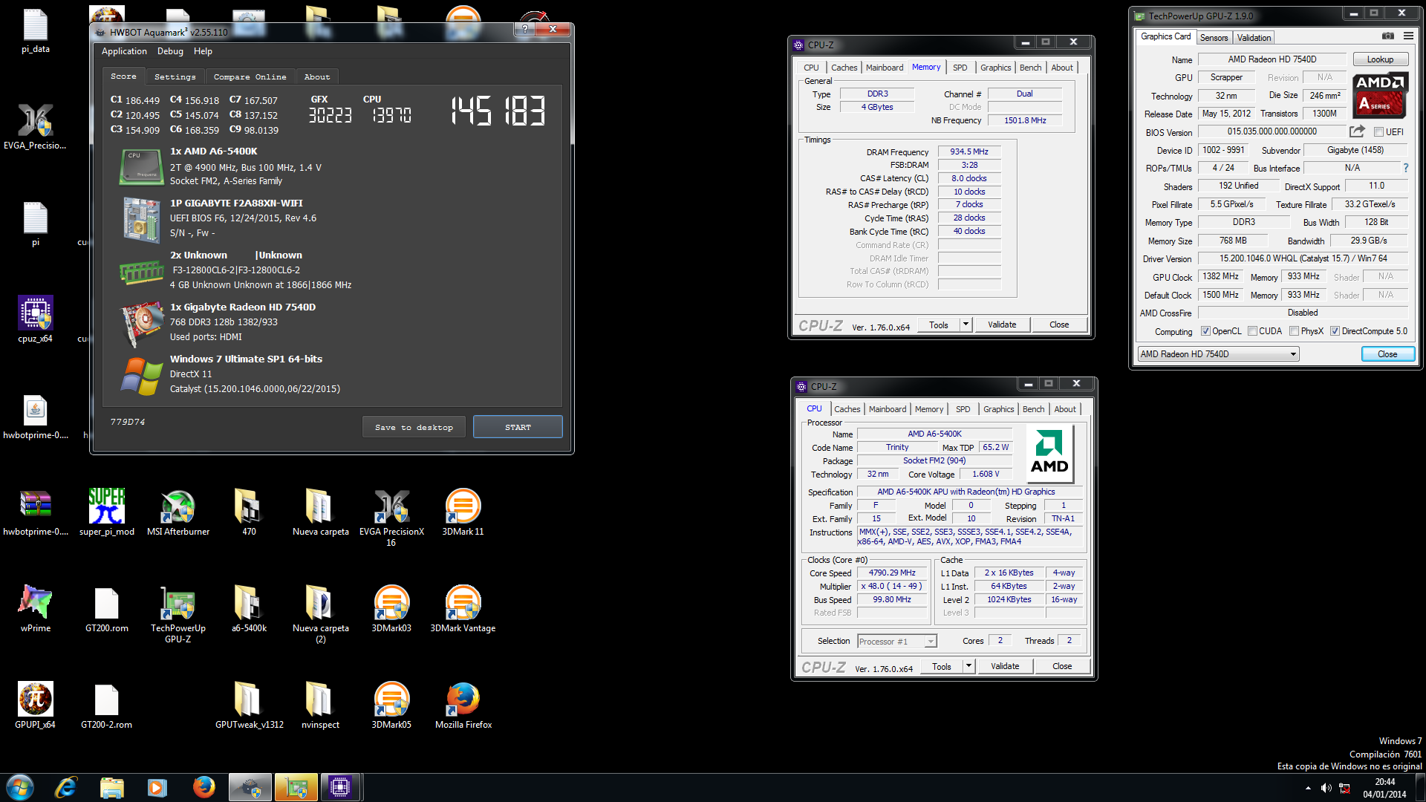1426x802 pixels.
Task: Open wPrime desktop icon
Action: point(36,609)
